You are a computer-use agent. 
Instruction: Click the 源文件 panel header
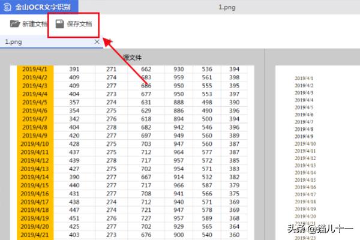click(x=132, y=58)
